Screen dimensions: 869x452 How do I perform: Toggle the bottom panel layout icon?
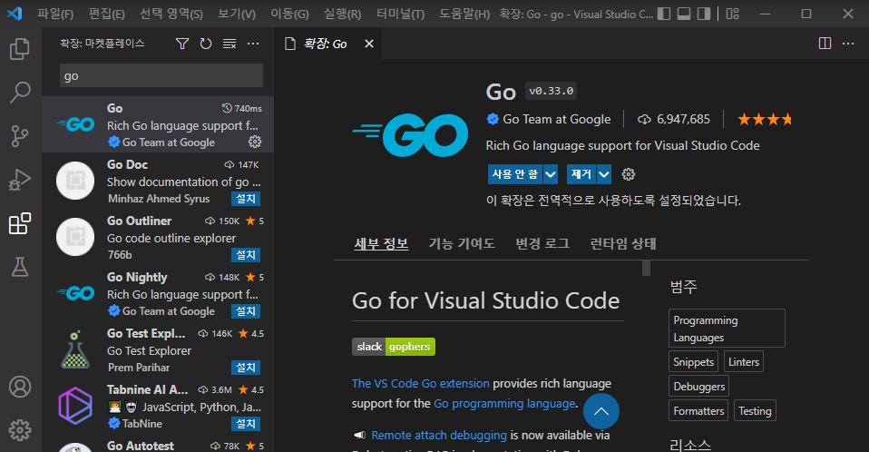[684, 14]
